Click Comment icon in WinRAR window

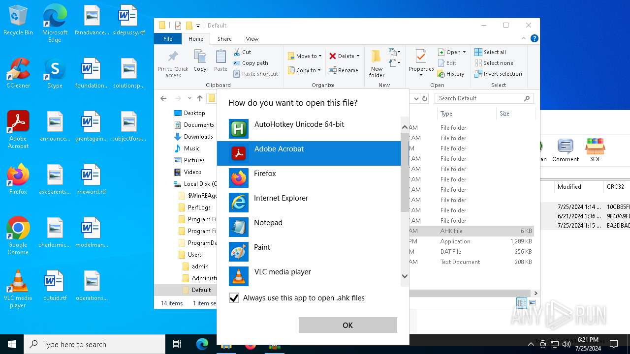[x=566, y=150]
